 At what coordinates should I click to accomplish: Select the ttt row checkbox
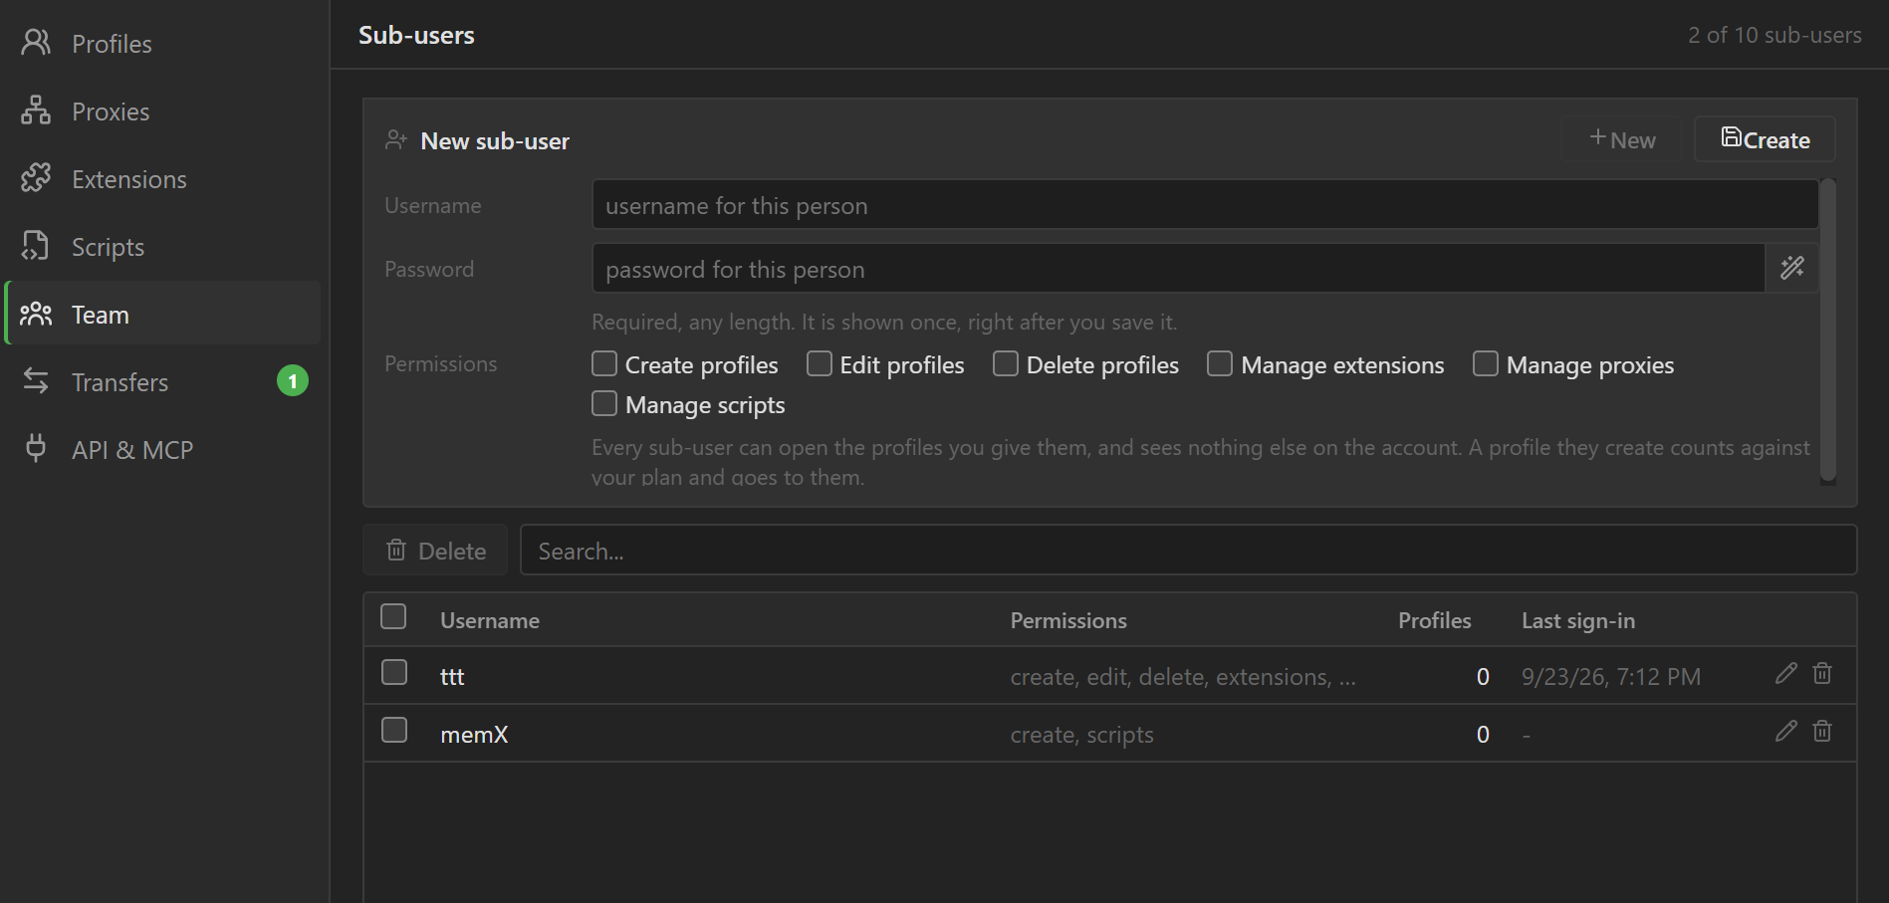pyautogui.click(x=394, y=672)
